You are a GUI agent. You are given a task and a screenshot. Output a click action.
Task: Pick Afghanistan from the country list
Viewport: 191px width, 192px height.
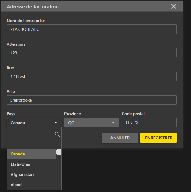pyautogui.click(x=31, y=174)
